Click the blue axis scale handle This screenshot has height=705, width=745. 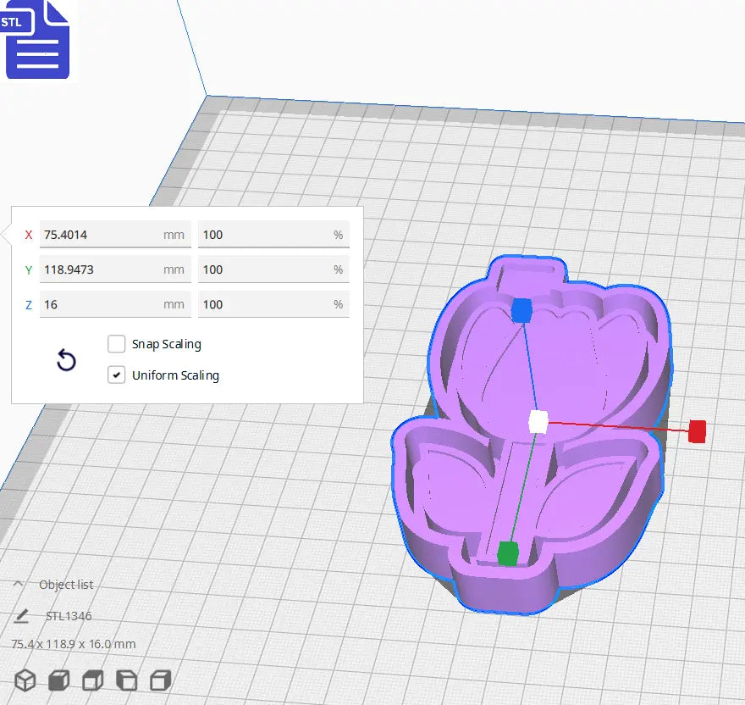(x=524, y=311)
